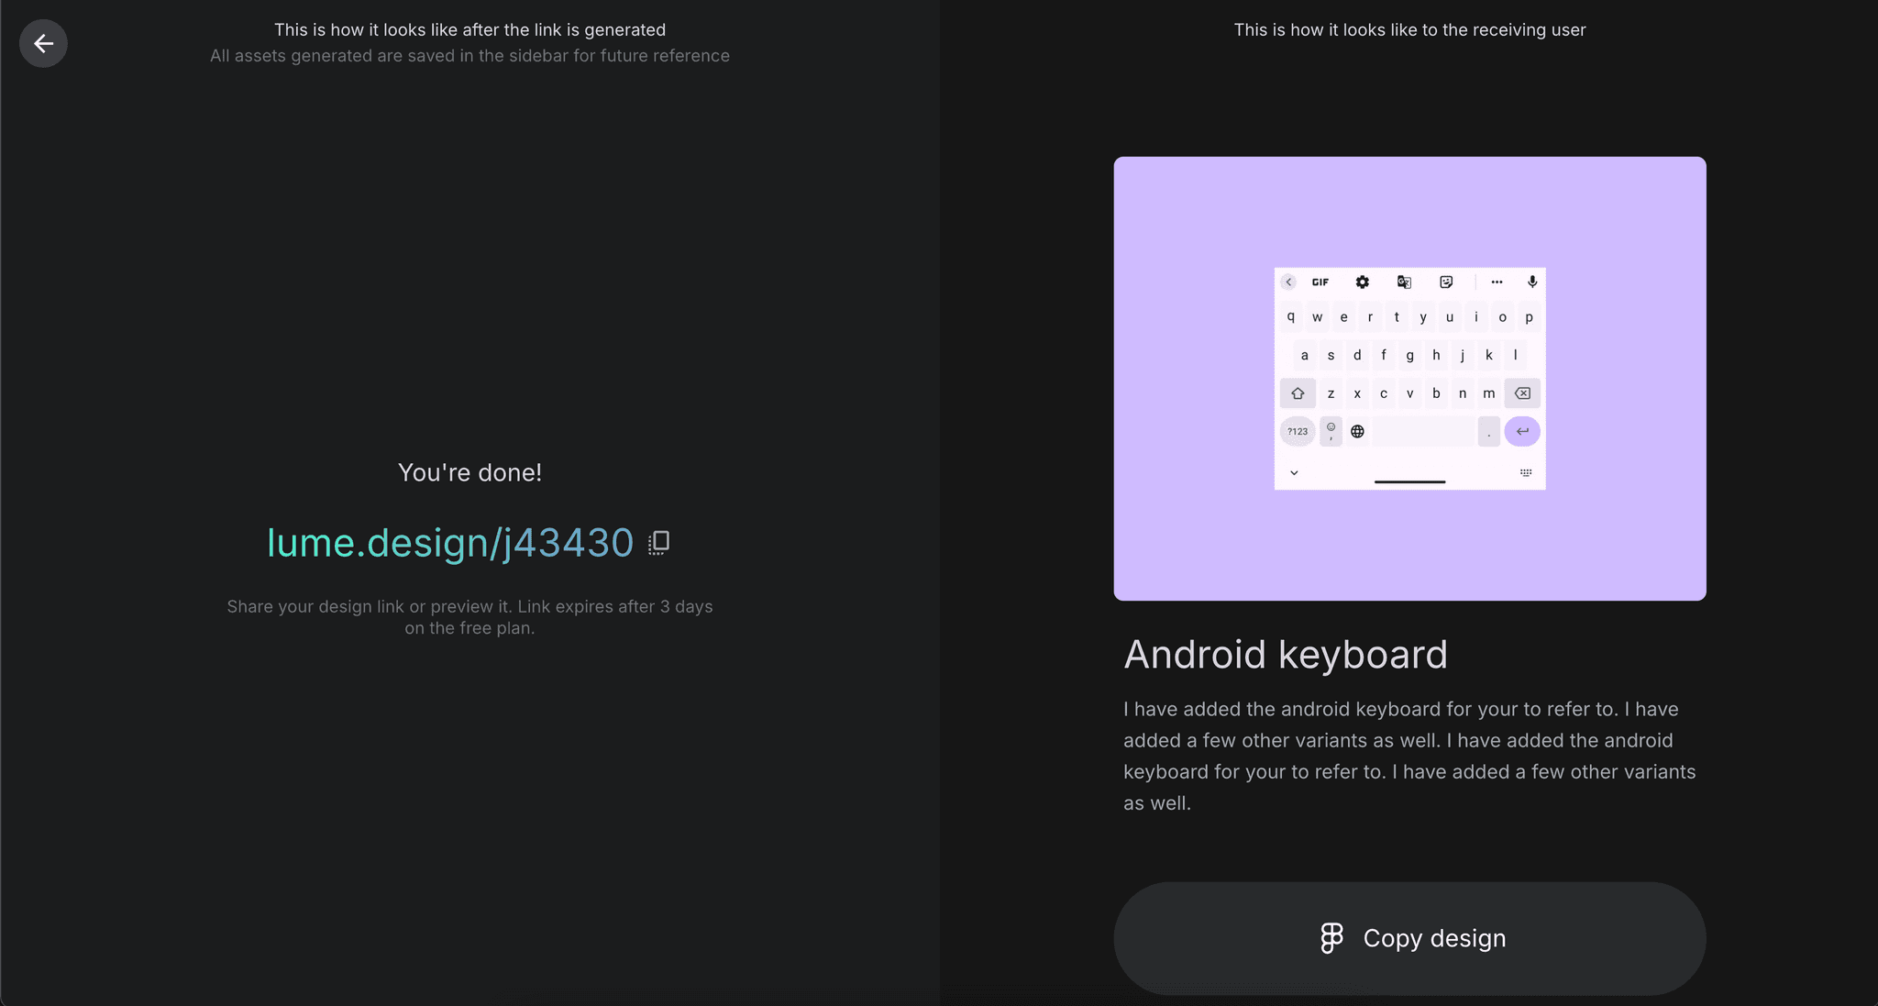
Task: Tap the letter a key
Action: (1304, 355)
